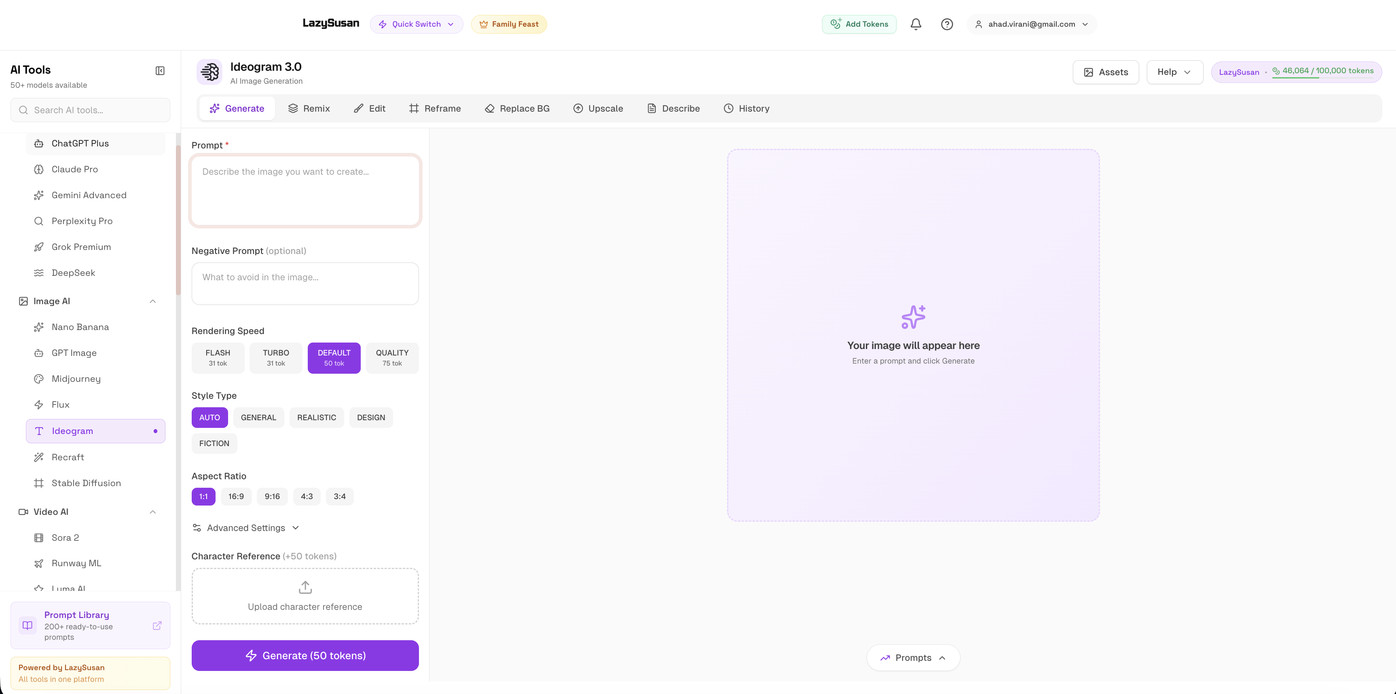This screenshot has width=1396, height=694.
Task: Switch rendering speed to TURBO
Action: coord(276,358)
